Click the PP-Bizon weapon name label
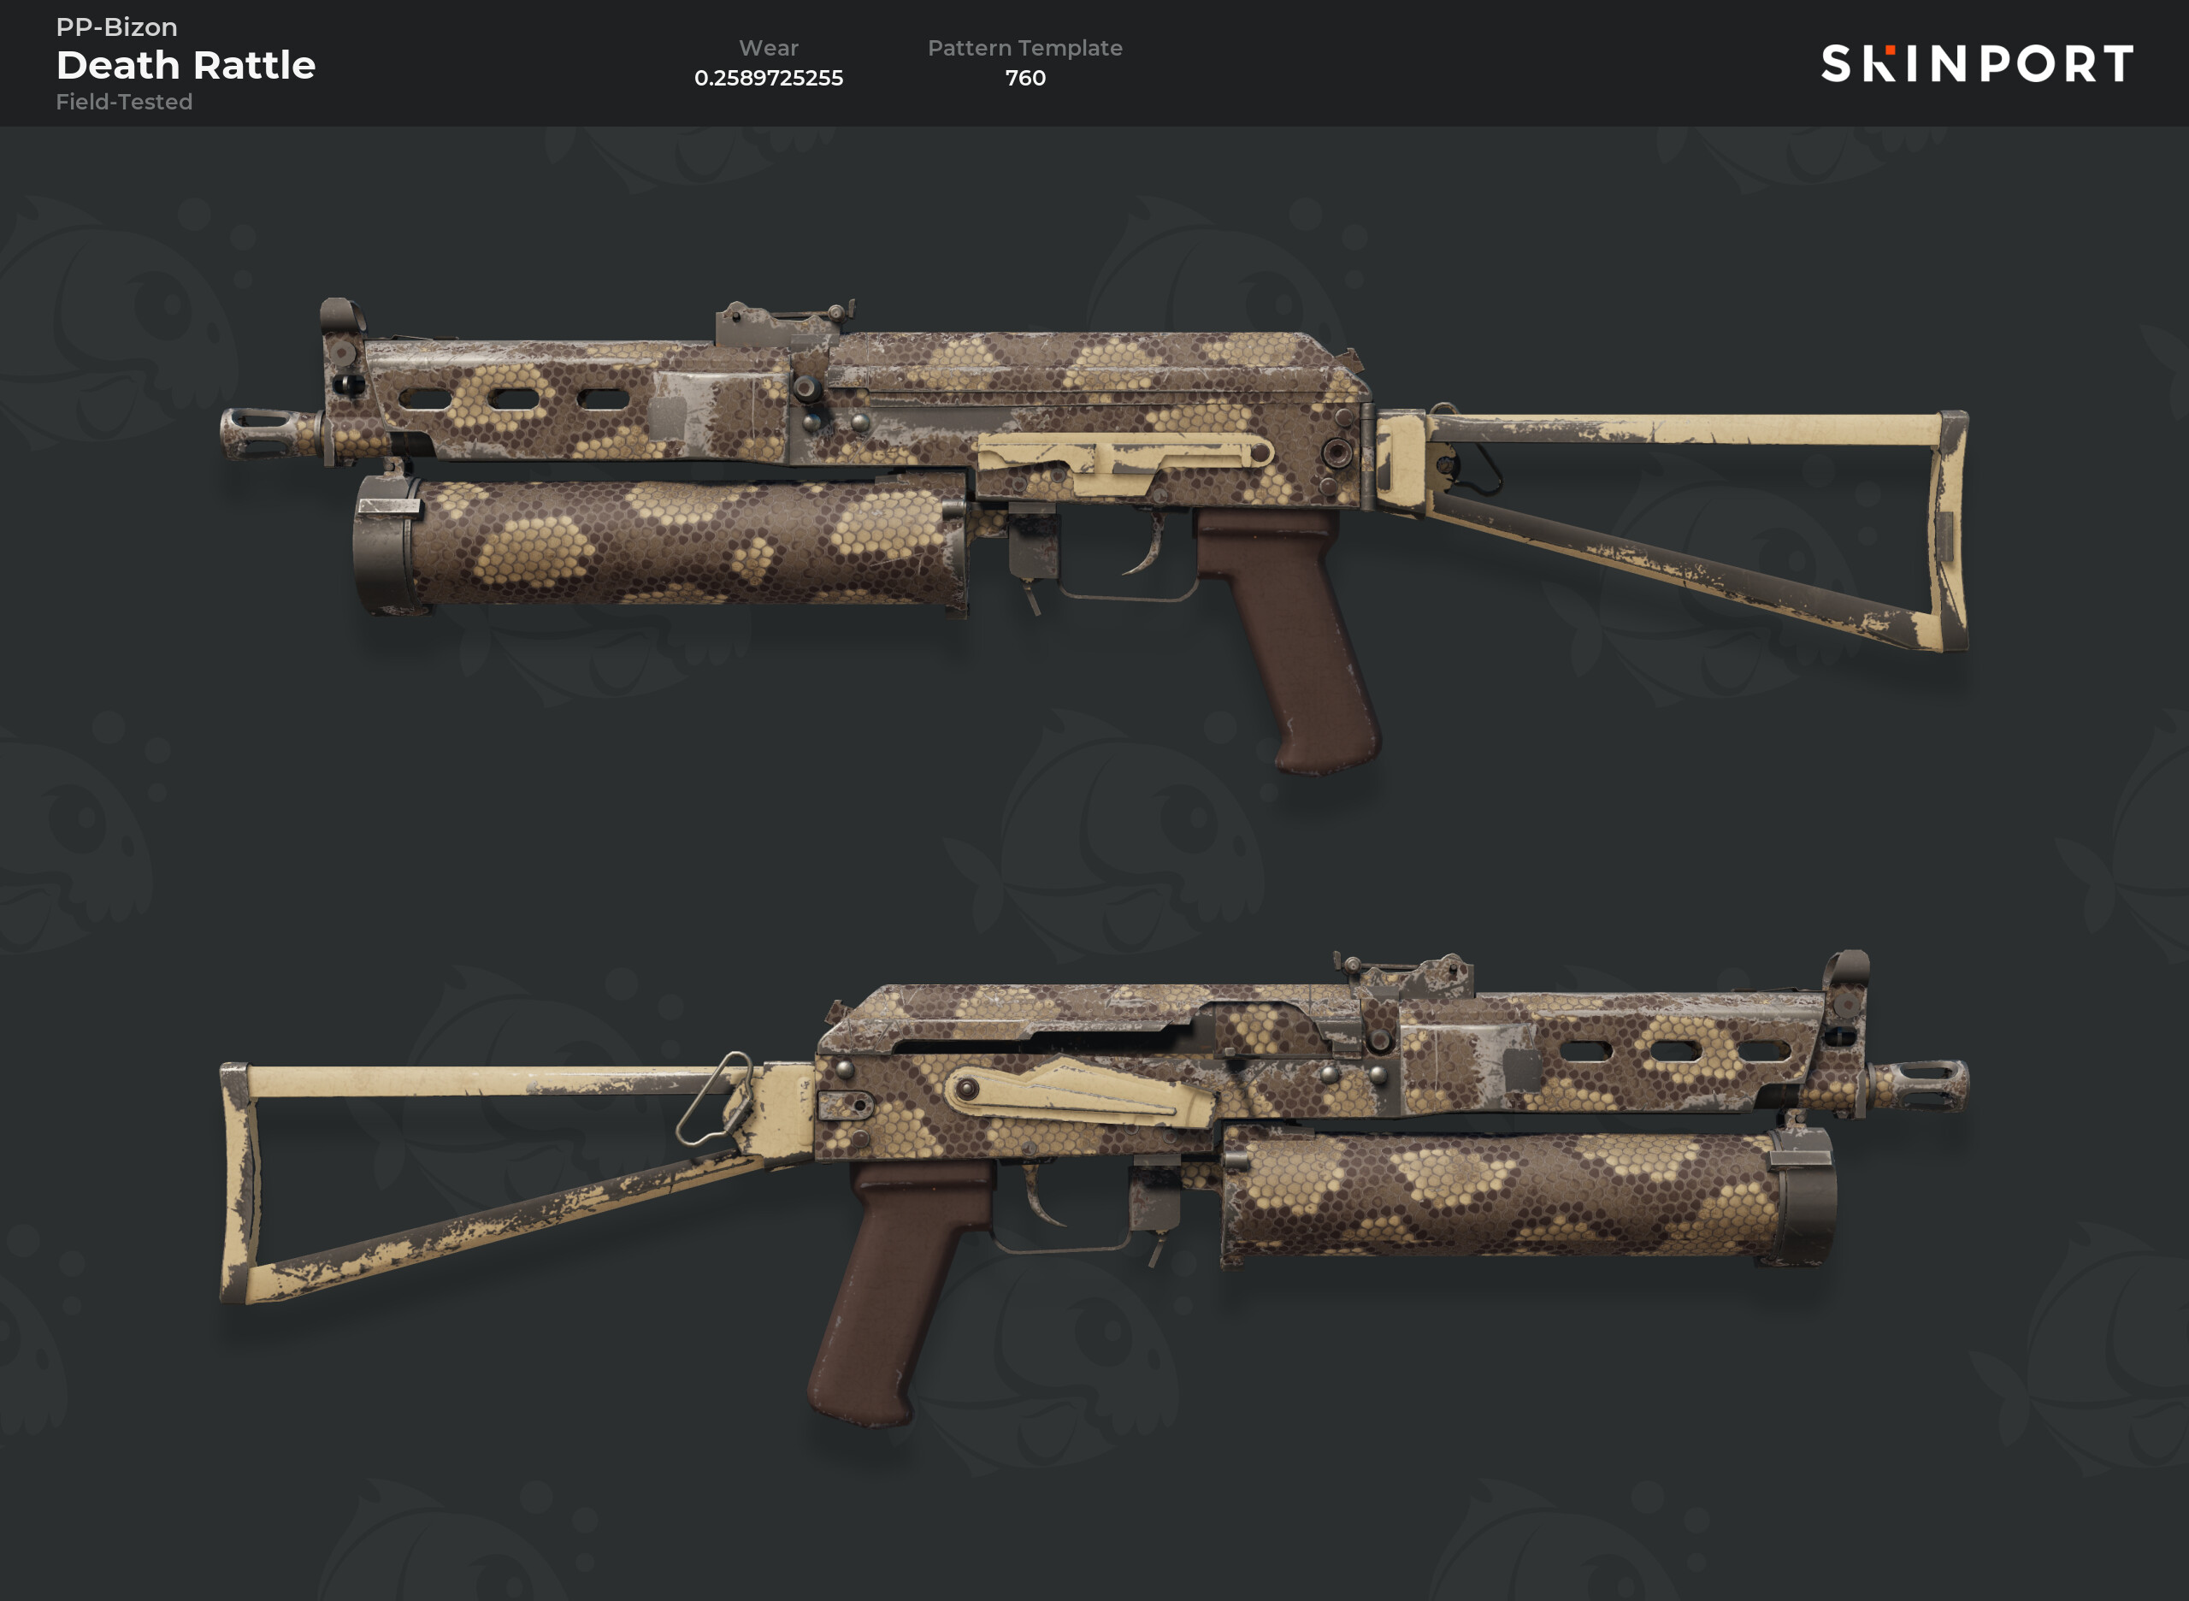The image size is (2189, 1601). (116, 27)
